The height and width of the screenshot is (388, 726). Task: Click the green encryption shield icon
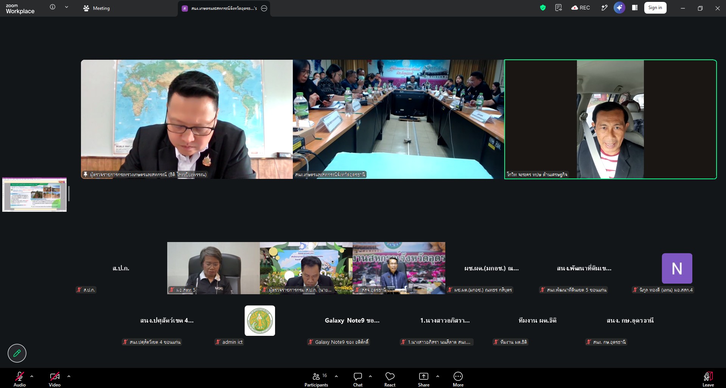tap(543, 8)
